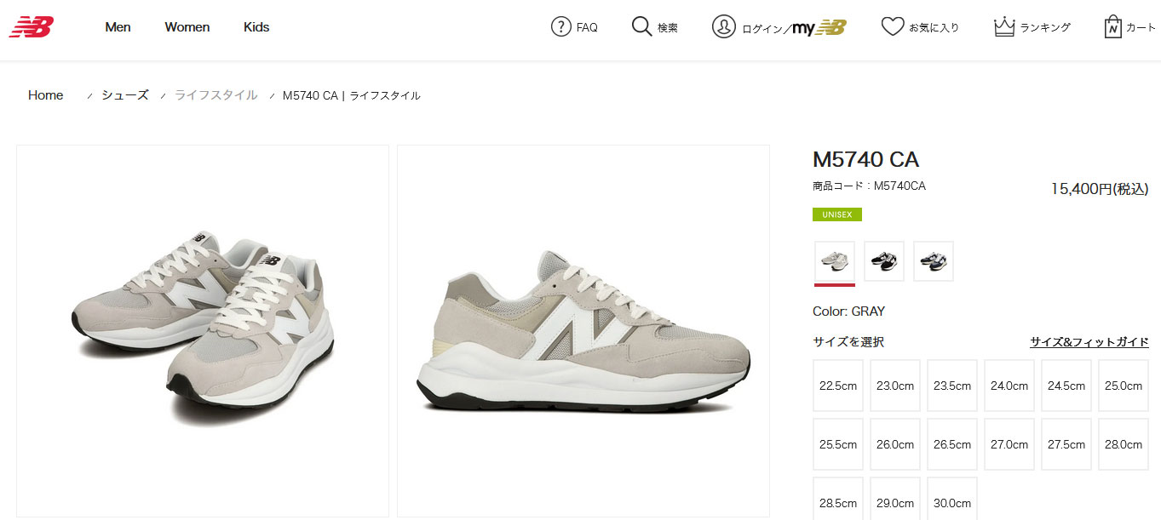Select size 24.0cm
This screenshot has width=1161, height=520.
pos(1009,386)
